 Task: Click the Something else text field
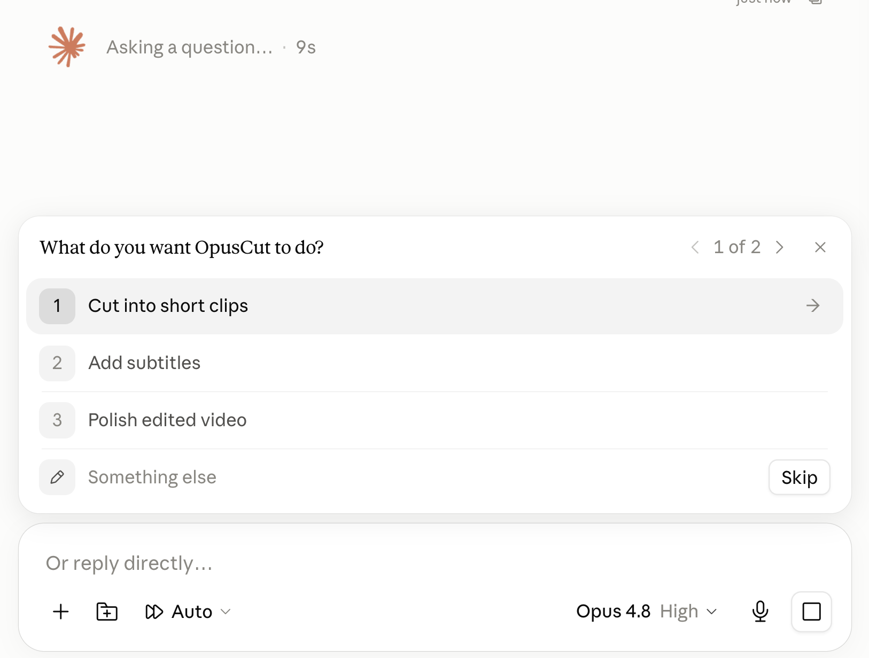(x=422, y=477)
